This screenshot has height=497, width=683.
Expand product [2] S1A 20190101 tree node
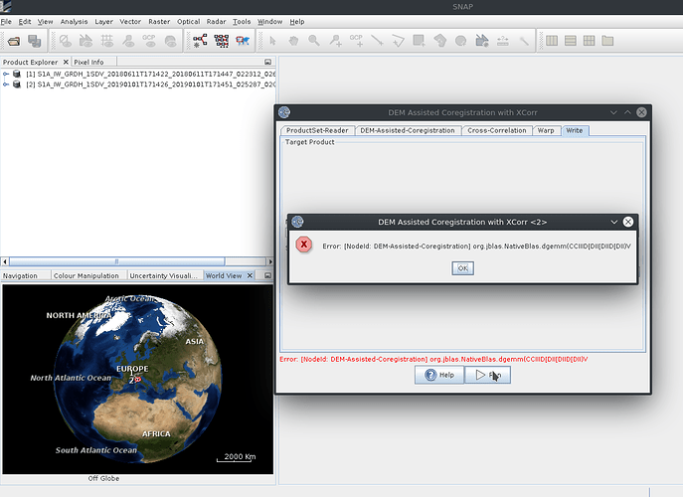(6, 84)
